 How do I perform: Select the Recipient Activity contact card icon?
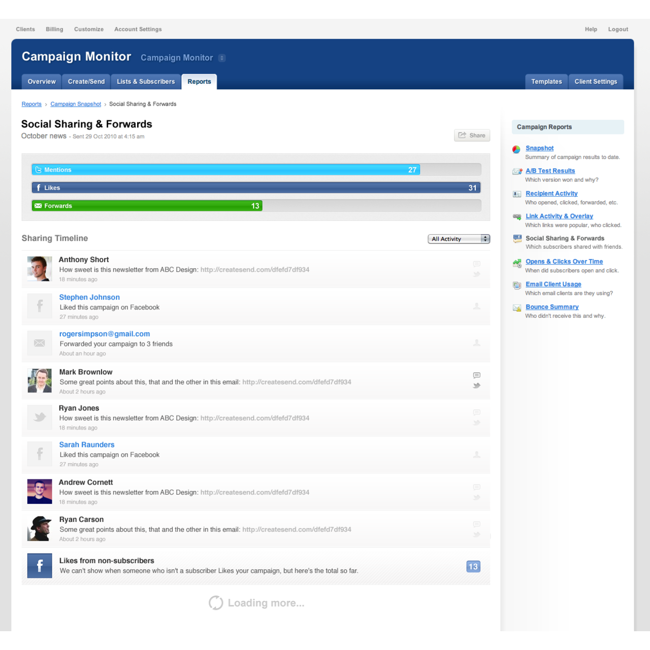(x=516, y=194)
